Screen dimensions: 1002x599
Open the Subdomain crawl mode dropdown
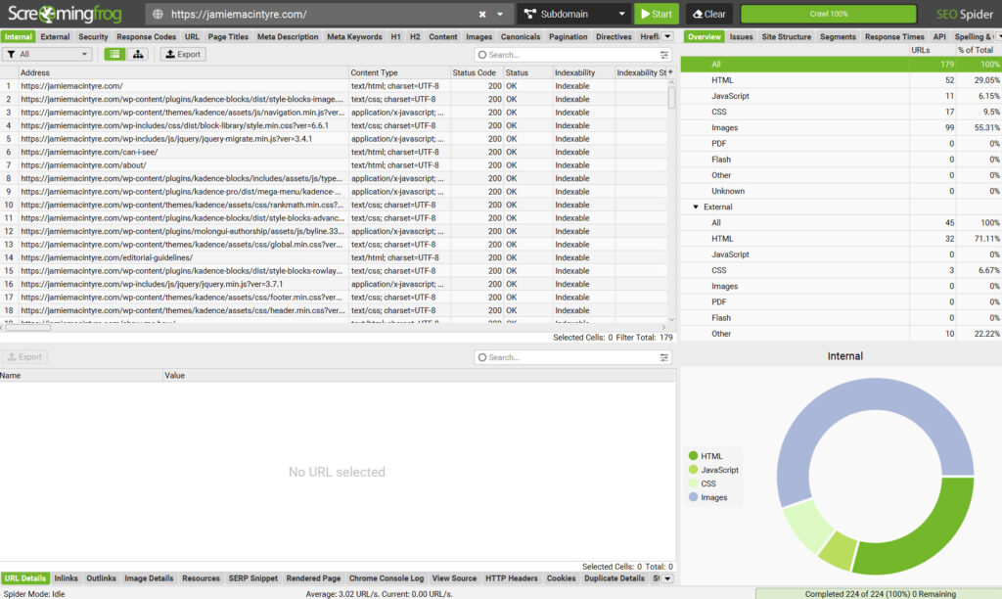pyautogui.click(x=572, y=15)
